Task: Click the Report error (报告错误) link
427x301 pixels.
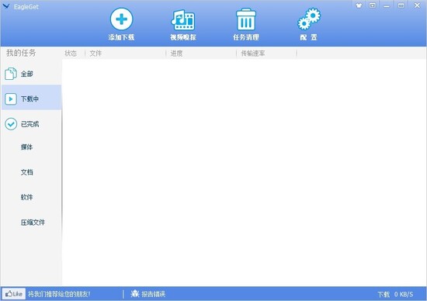Action: point(153,294)
